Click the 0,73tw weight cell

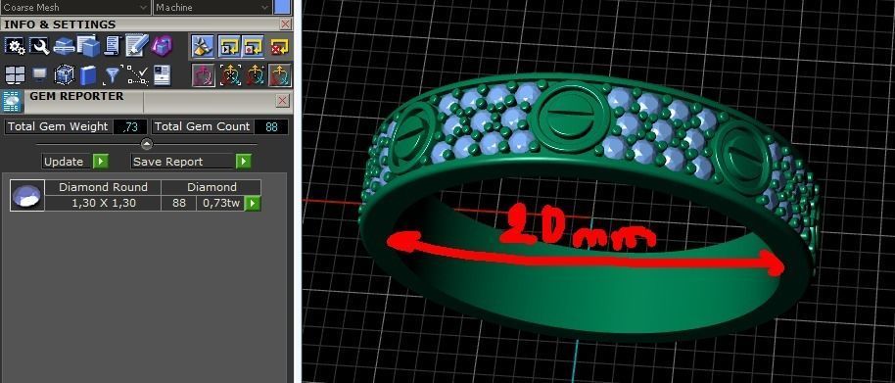pos(221,203)
